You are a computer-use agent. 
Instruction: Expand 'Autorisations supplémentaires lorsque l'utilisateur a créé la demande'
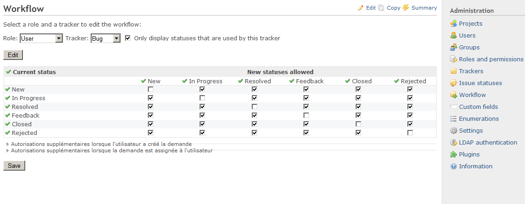pos(101,144)
